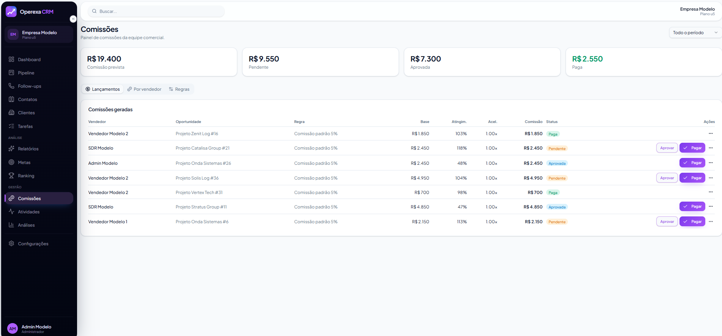Select the Lançamentos tab
Image resolution: width=722 pixels, height=336 pixels.
tap(102, 89)
